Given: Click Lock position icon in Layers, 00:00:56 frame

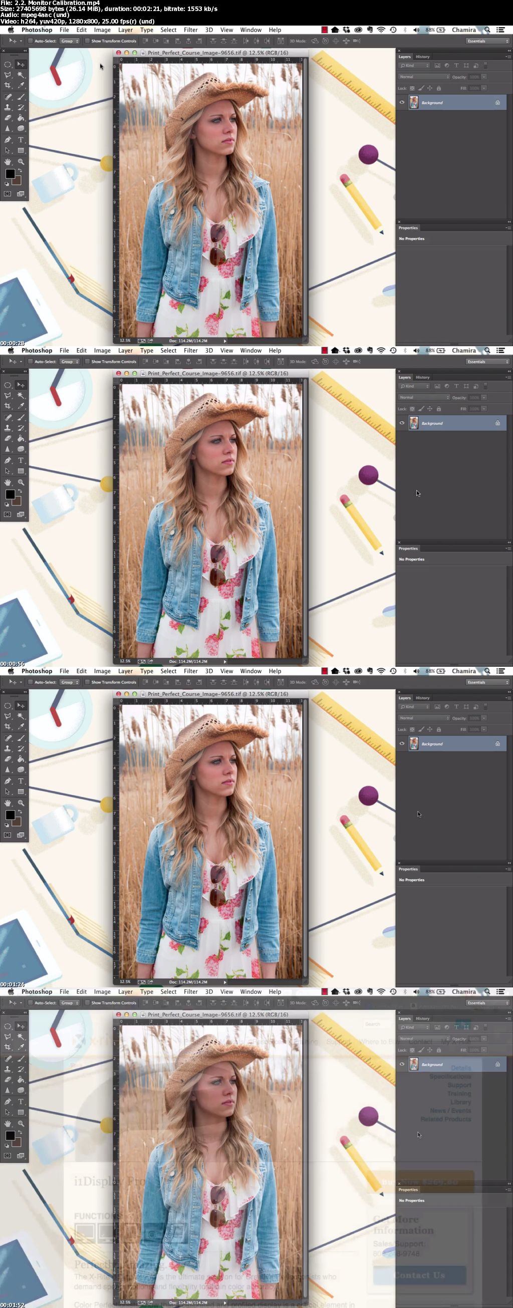Looking at the screenshot, I should click(430, 409).
